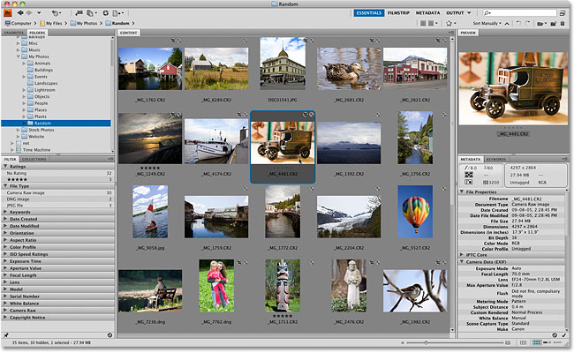The width and height of the screenshot is (574, 353).
Task: Open the recent folders history dropdown
Action: [39, 13]
